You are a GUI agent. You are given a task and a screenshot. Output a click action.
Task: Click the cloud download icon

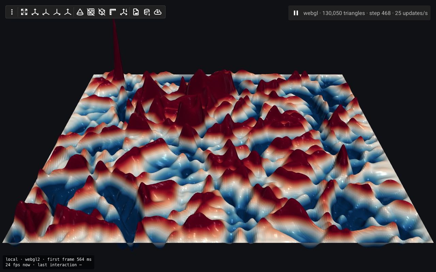pyautogui.click(x=158, y=12)
